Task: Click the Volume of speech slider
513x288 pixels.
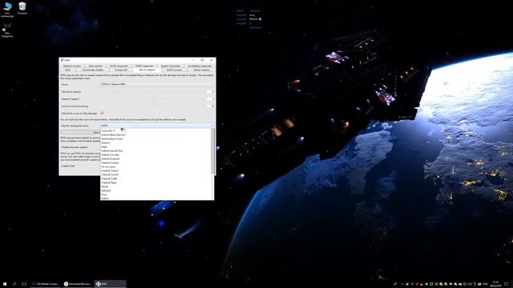Action: coord(153,92)
